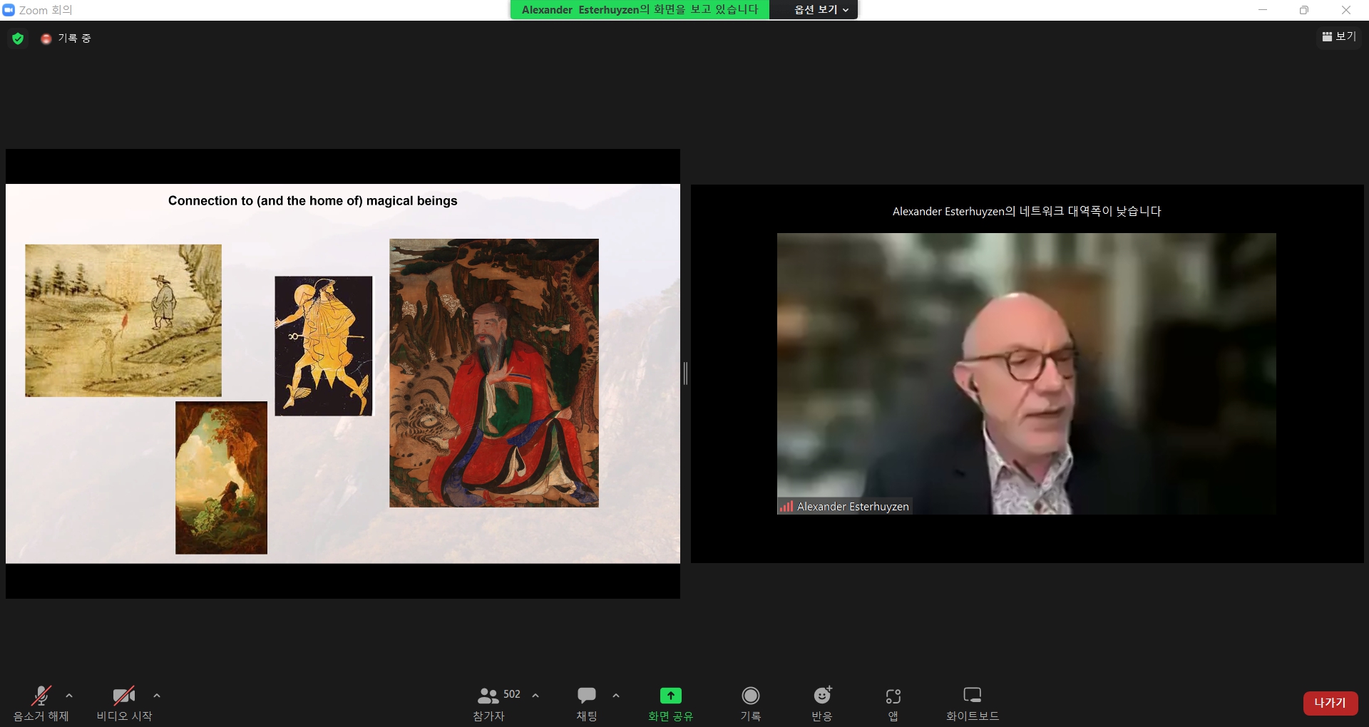Screen dimensions: 1369x727
Task: Open the 보기 layout menu
Action: tap(1339, 36)
